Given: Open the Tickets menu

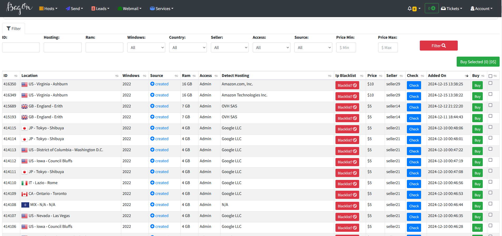Looking at the screenshot, I should 452,9.
